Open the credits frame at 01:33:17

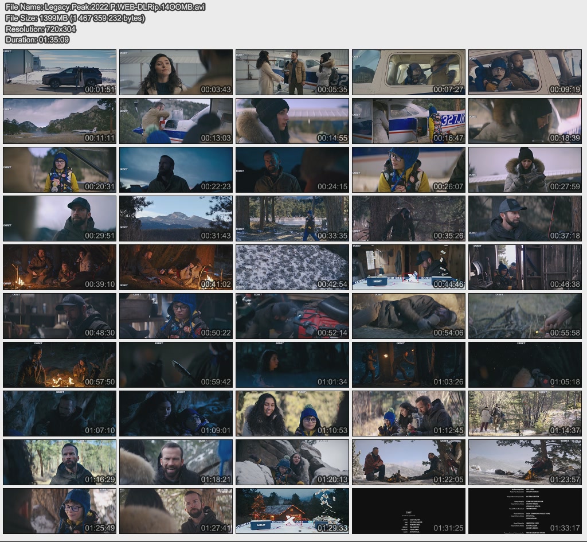(525, 511)
